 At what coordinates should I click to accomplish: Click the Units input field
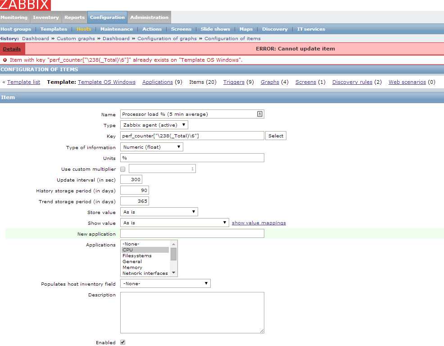click(192, 158)
